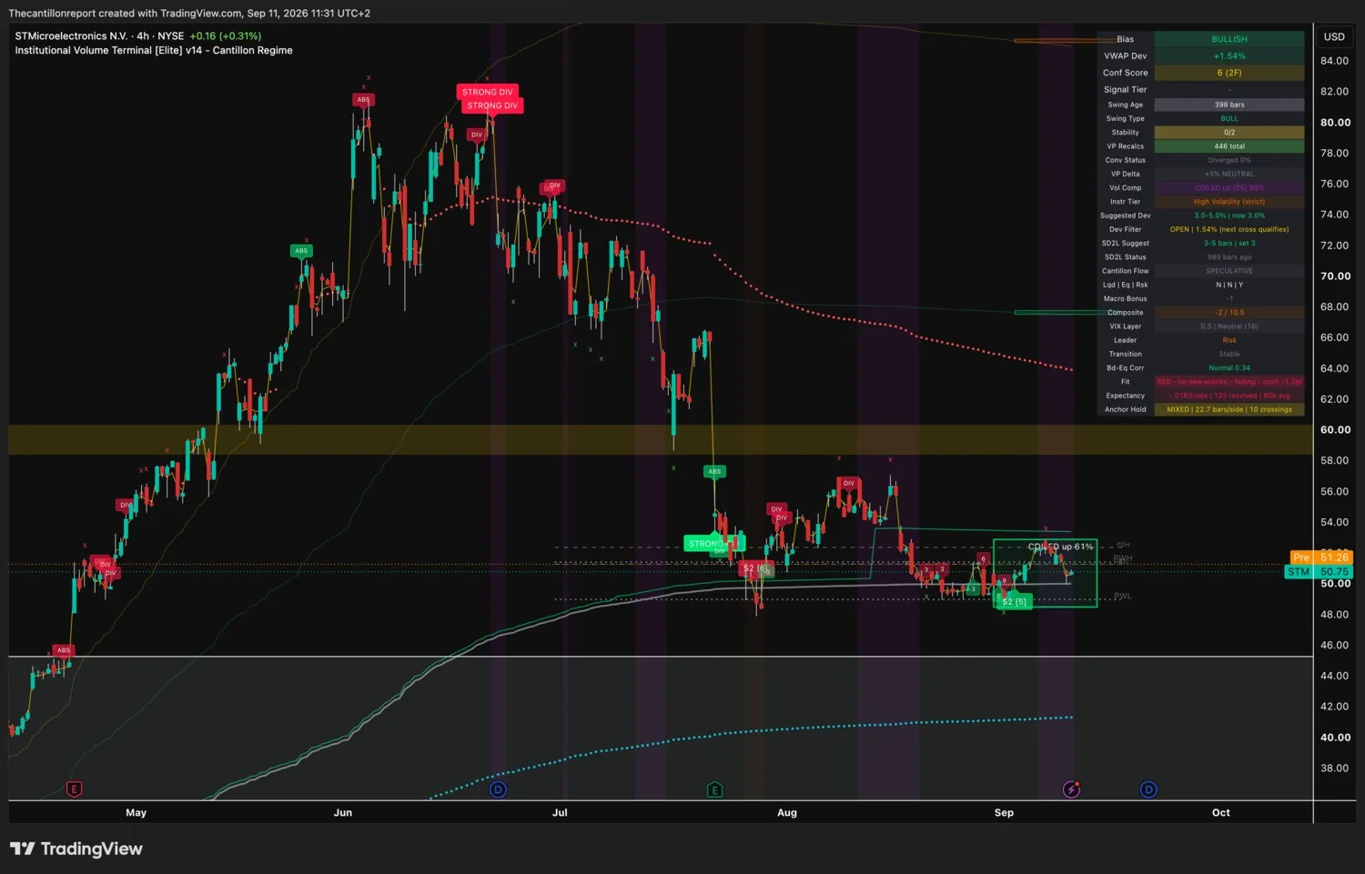The width and height of the screenshot is (1365, 874).
Task: Click the BULLISH bias cell
Action: [x=1229, y=39]
